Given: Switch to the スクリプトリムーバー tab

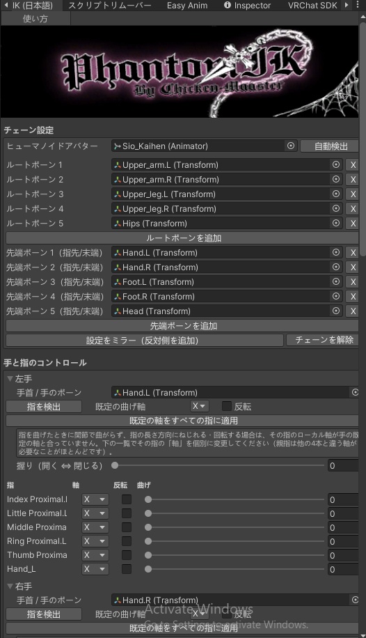Looking at the screenshot, I should [x=110, y=6].
